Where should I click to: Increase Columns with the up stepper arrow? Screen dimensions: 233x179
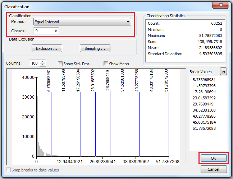click(43, 62)
